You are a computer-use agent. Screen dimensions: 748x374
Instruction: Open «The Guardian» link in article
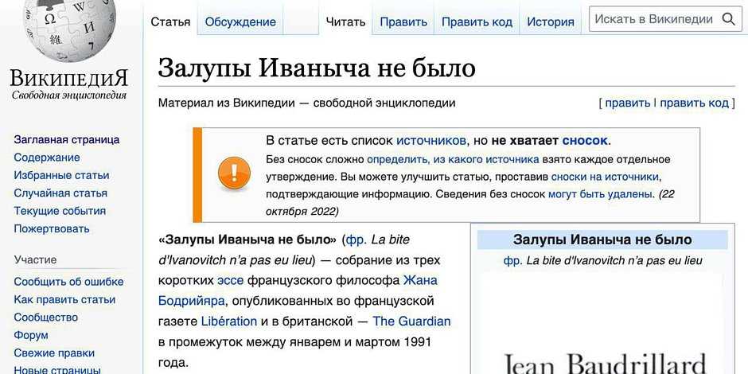click(x=411, y=321)
